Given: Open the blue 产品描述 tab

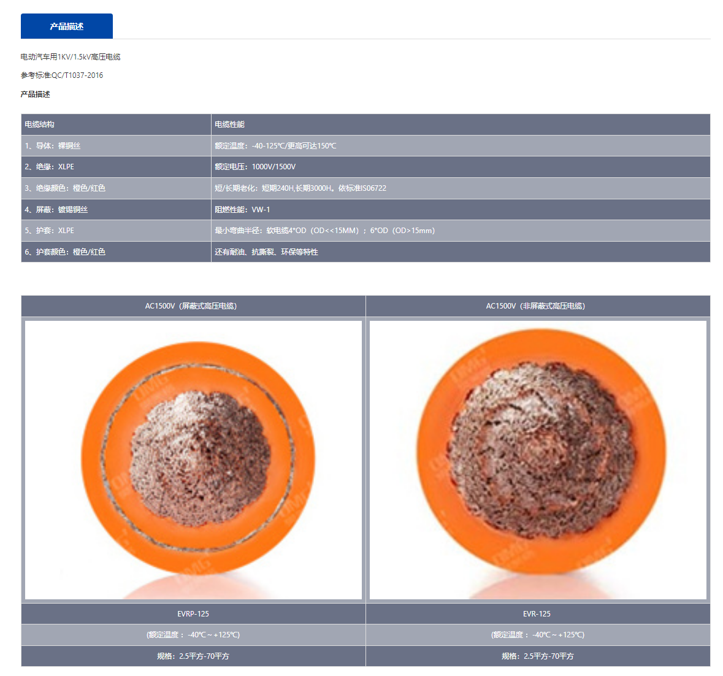Looking at the screenshot, I should [66, 26].
